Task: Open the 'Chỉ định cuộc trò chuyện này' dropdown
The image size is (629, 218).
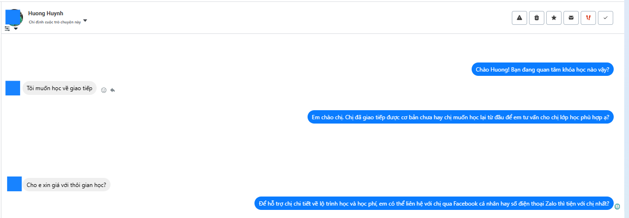Action: (x=85, y=21)
